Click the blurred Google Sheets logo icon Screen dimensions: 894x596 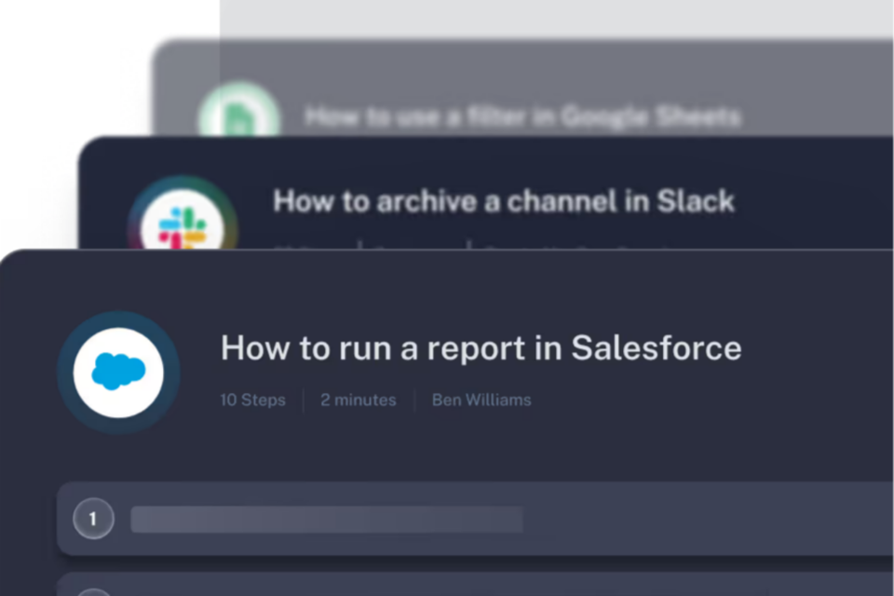pyautogui.click(x=238, y=116)
